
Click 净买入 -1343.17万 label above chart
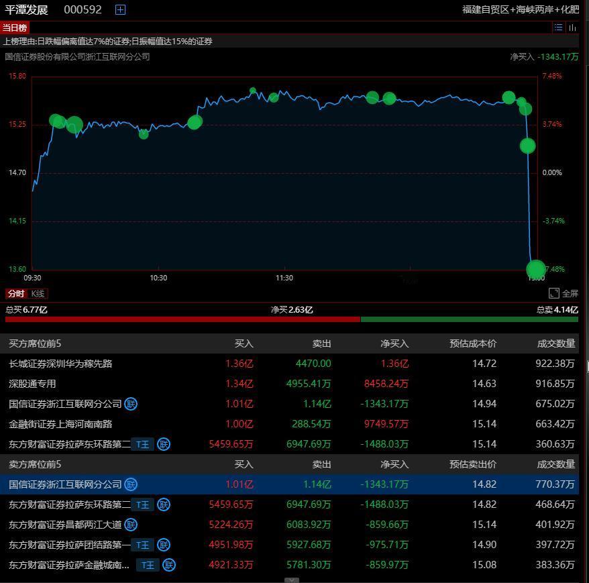[544, 57]
